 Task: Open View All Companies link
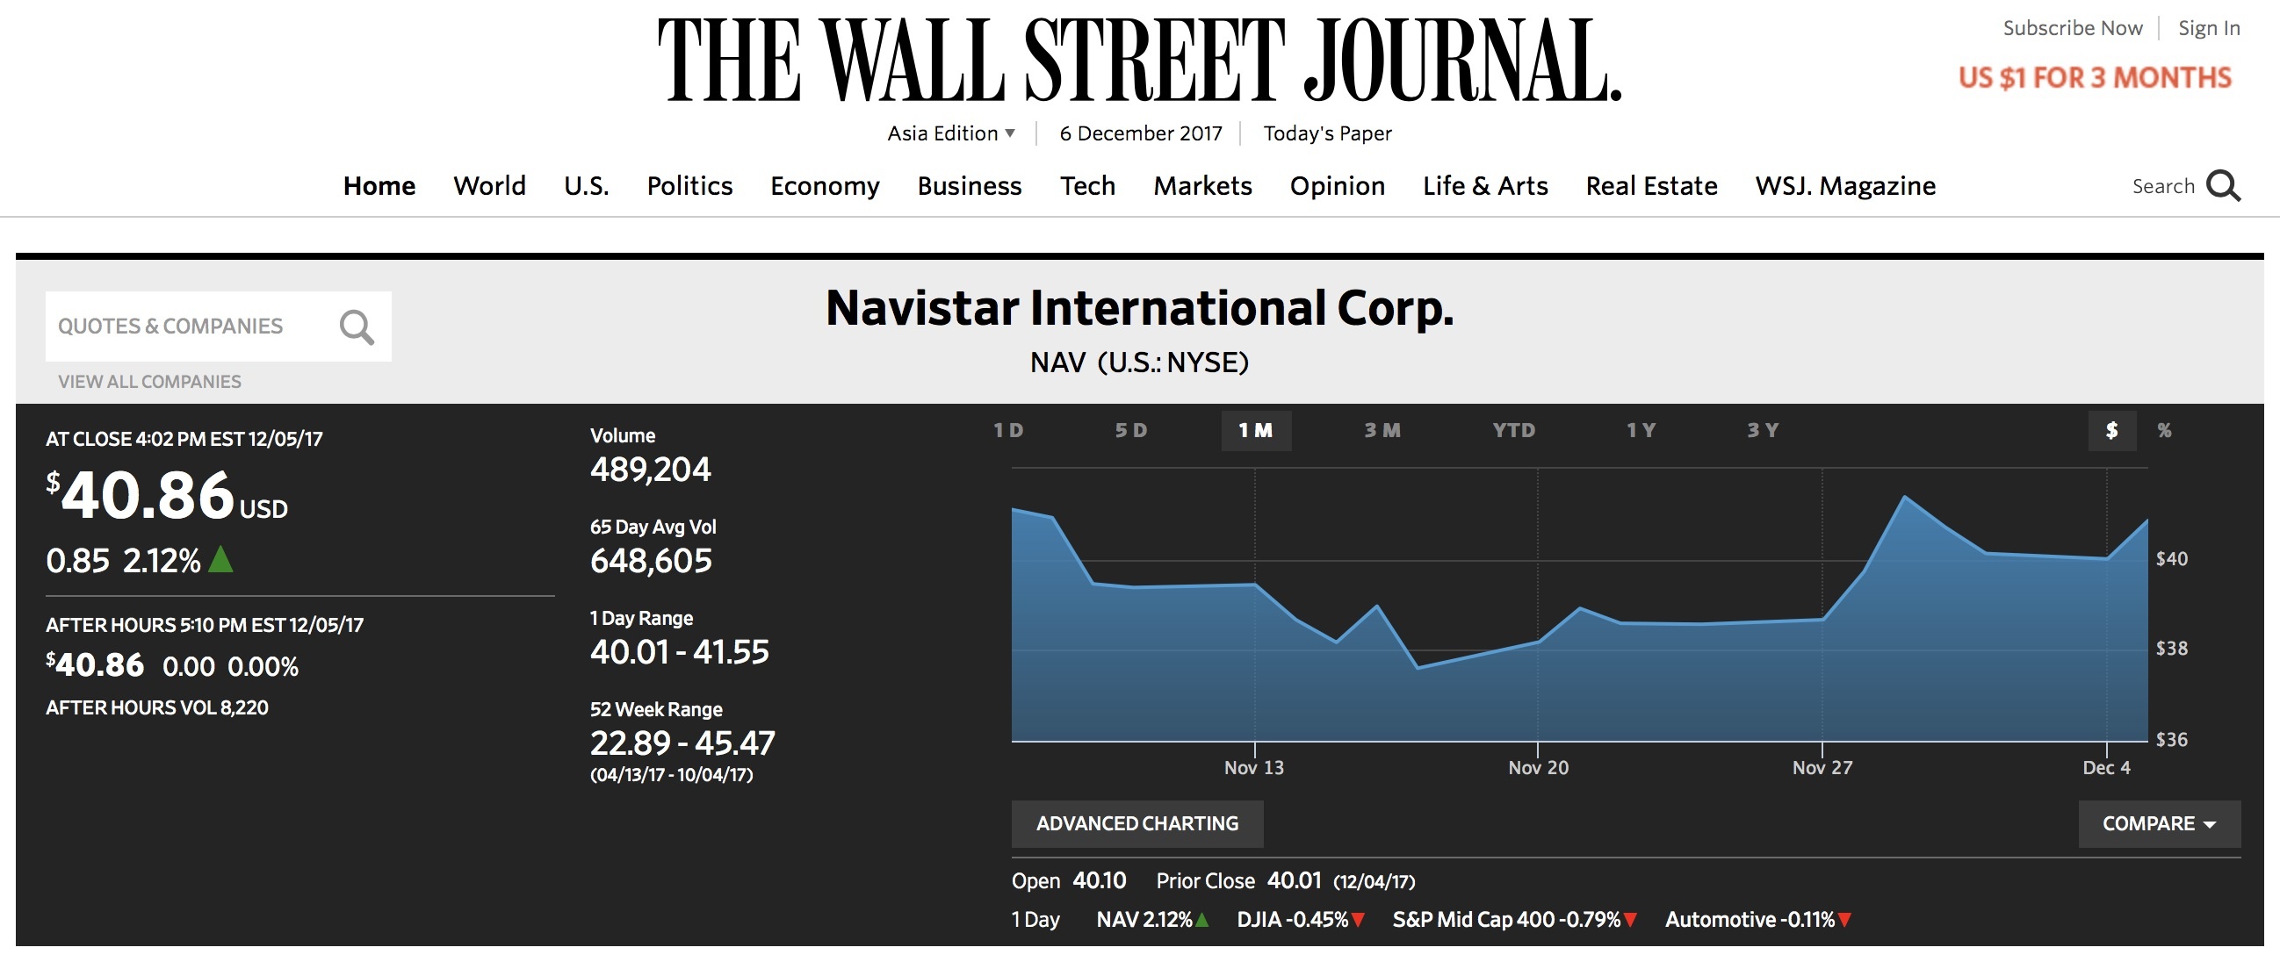(x=149, y=382)
